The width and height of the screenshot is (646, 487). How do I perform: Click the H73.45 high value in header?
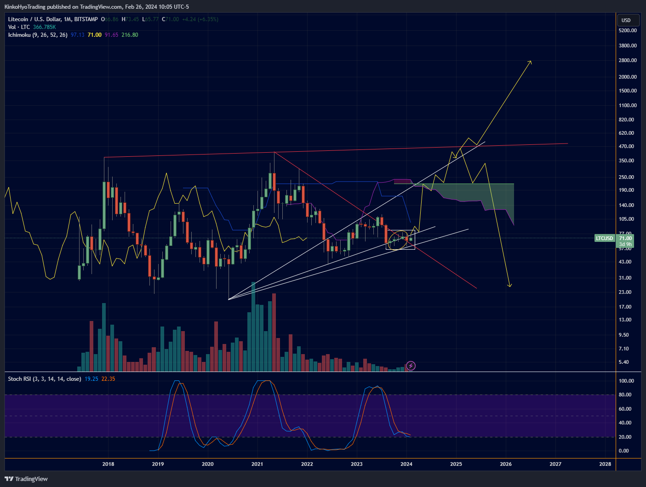pyautogui.click(x=130, y=19)
